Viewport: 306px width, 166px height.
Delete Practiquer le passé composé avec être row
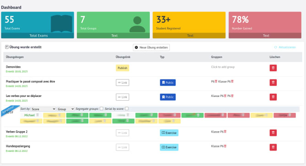click(273, 82)
